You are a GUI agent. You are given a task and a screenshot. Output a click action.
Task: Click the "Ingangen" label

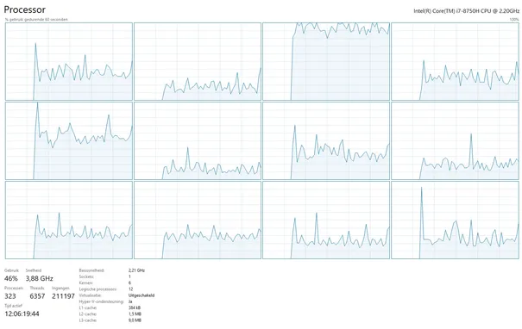coord(60,289)
